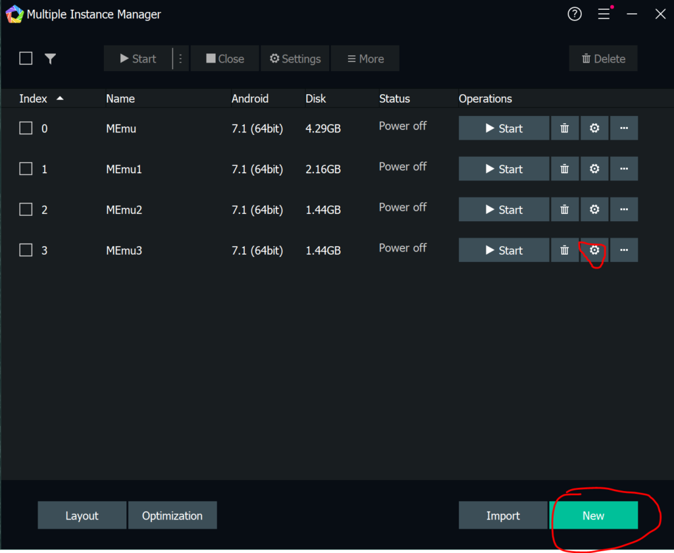Viewport: 674px width, 553px height.
Task: Open the help question mark icon
Action: tap(574, 14)
